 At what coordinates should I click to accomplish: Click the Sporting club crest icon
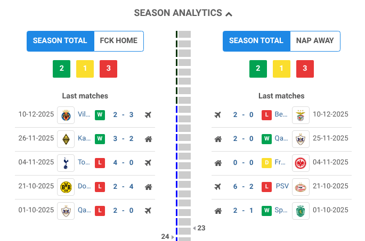[x=301, y=211]
